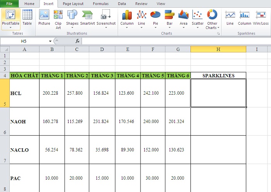Switch to the Page Layout tab
Image resolution: width=271 pixels, height=192 pixels.
pyautogui.click(x=73, y=3)
